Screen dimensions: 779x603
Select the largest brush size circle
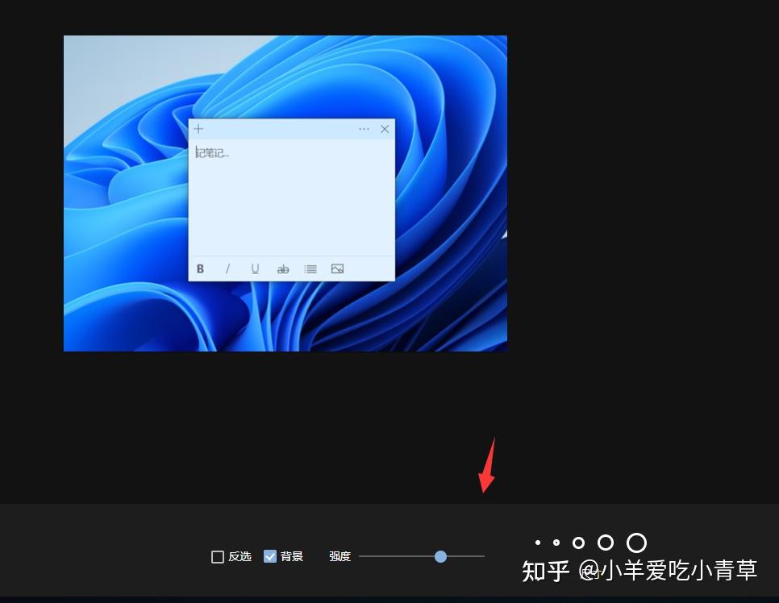tap(636, 543)
